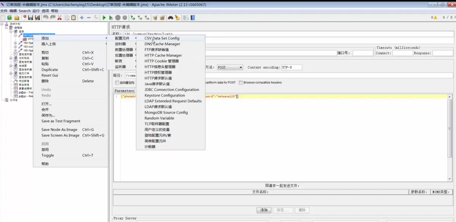Click the gray Shutdown test icon

point(125,17)
